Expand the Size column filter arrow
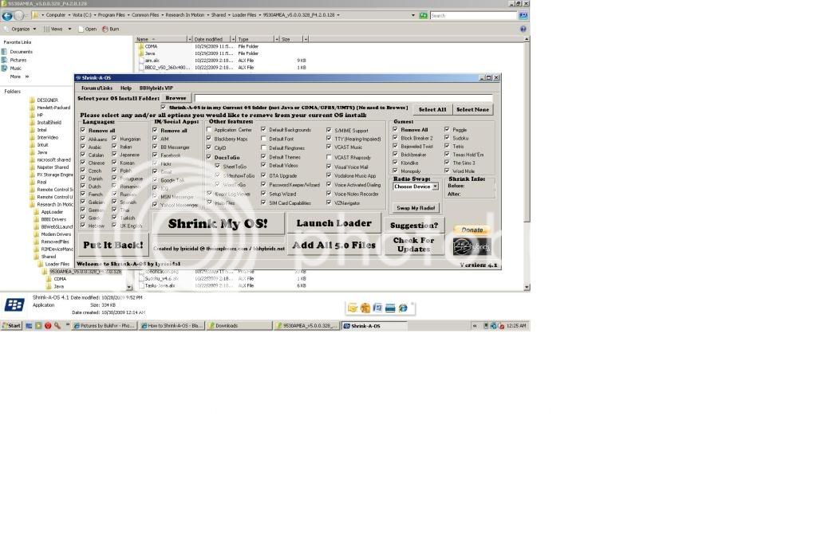 click(x=306, y=39)
